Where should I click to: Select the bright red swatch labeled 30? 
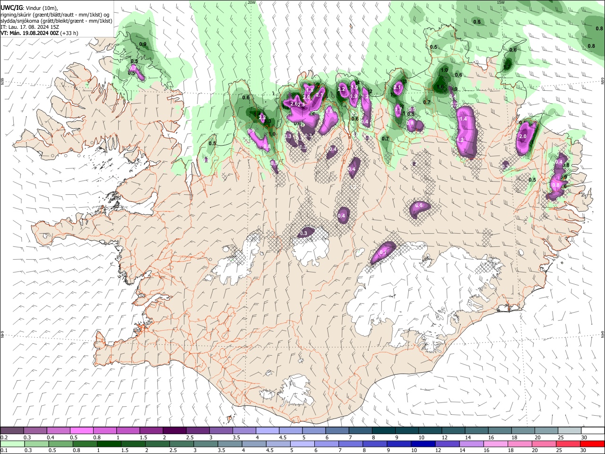593,444
